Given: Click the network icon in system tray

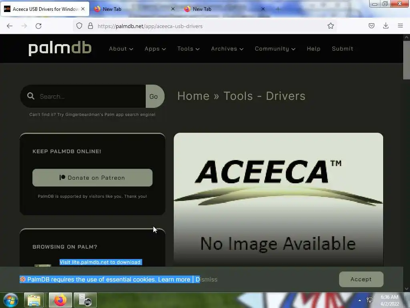Looking at the screenshot, I should coord(370,300).
